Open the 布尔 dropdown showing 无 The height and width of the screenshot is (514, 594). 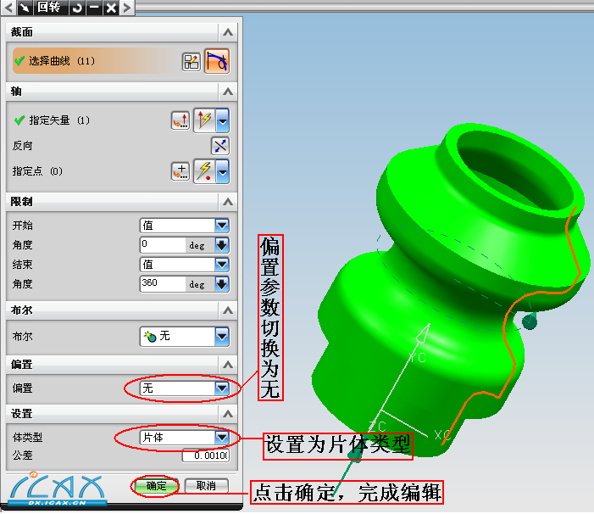(x=185, y=337)
